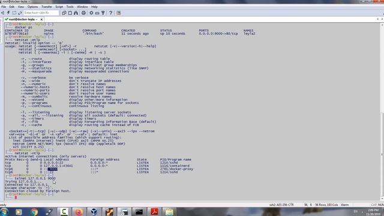The image size is (384, 216).
Task: Click the keymap editor keyboard icon
Action: coord(97,13)
